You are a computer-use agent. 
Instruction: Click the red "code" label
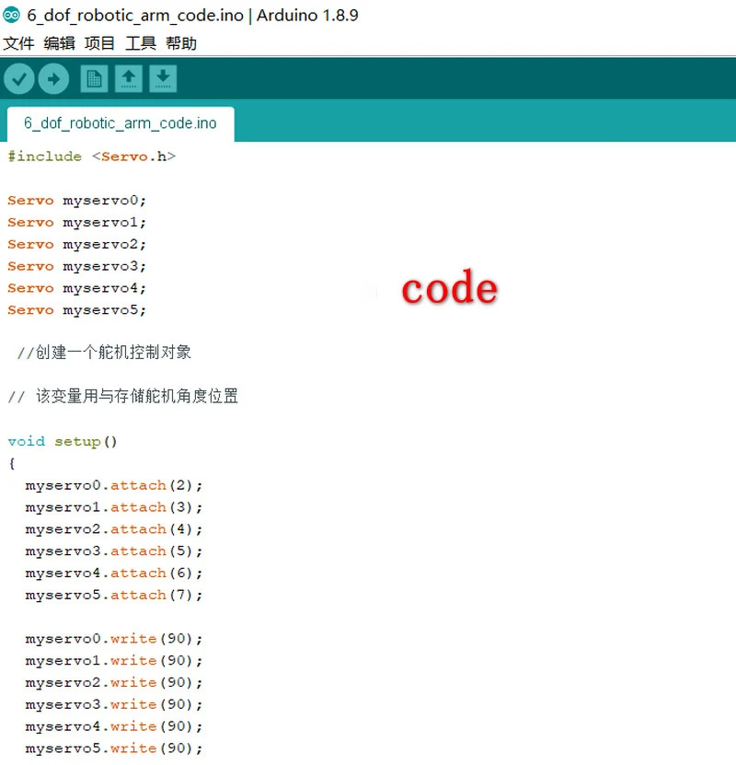pyautogui.click(x=449, y=289)
